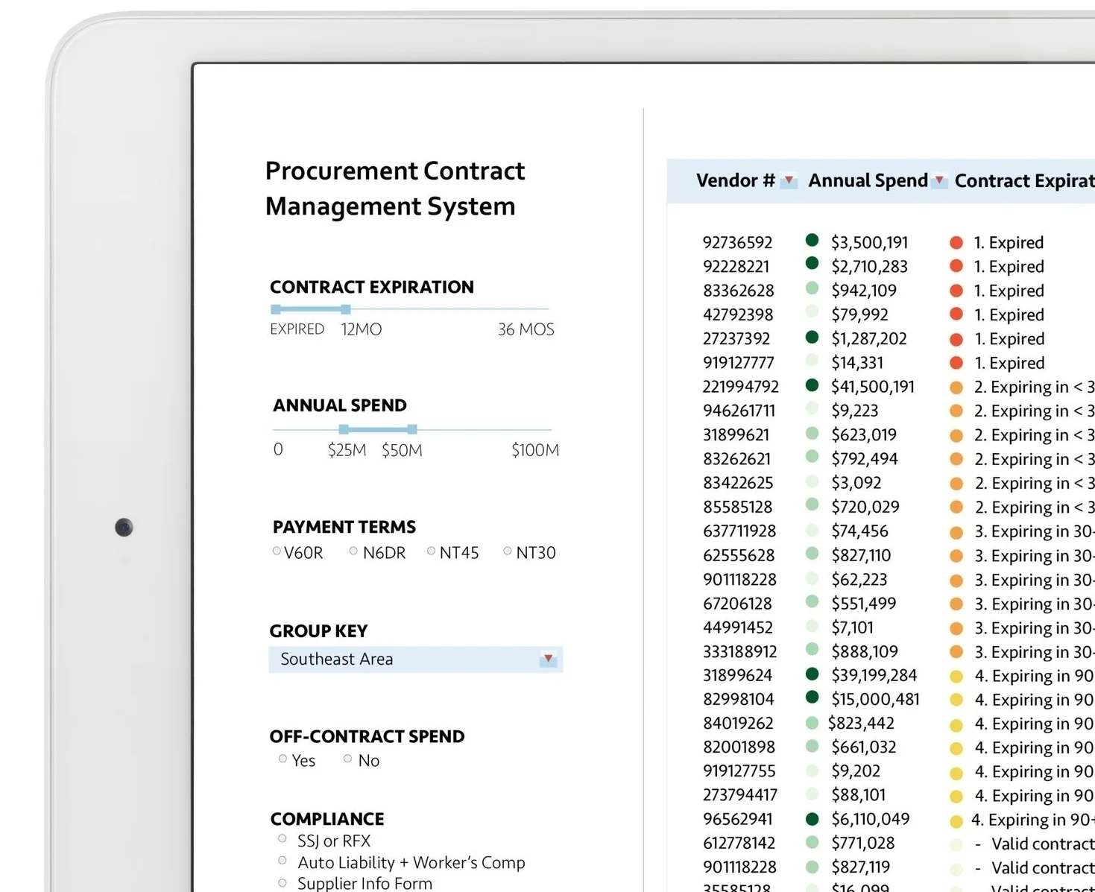The height and width of the screenshot is (892, 1095).
Task: Click the light green dot beside $792,494
Action: click(x=812, y=456)
